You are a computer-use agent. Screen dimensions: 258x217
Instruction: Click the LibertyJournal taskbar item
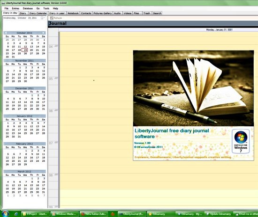click(x=131, y=214)
